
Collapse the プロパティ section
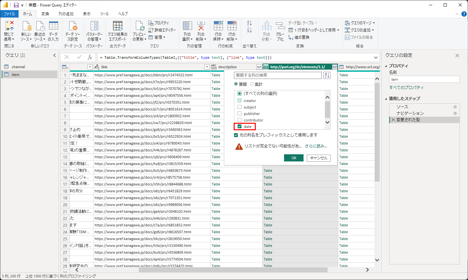(386, 66)
